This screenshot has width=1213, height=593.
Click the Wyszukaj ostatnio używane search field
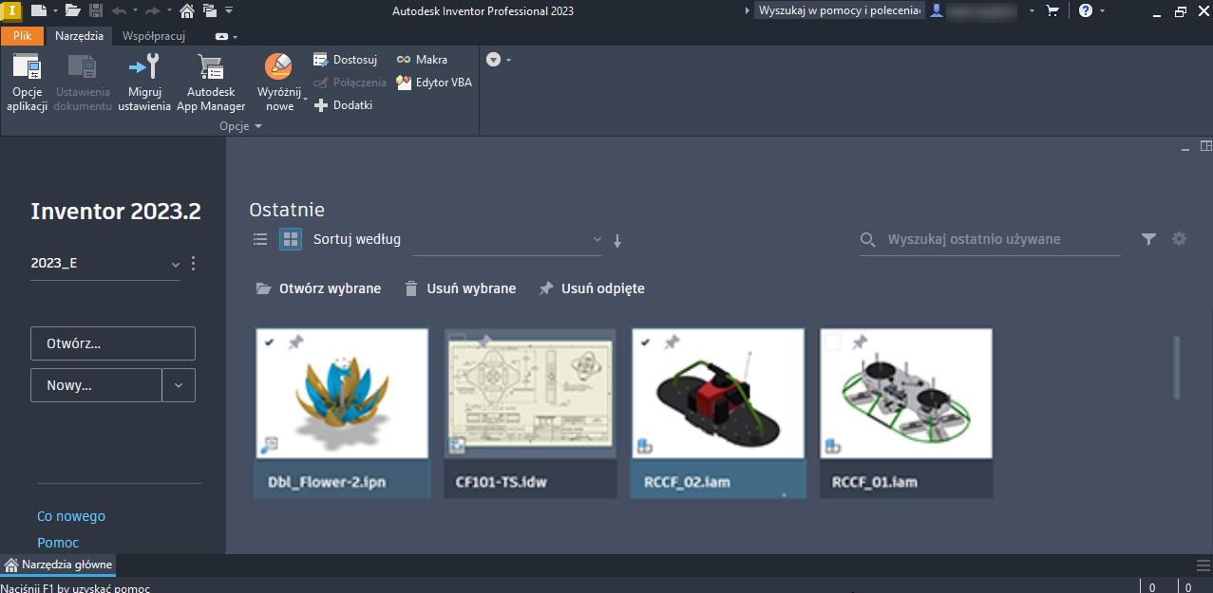tap(989, 239)
